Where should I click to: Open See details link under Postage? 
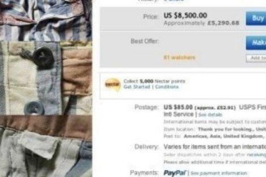210,115
